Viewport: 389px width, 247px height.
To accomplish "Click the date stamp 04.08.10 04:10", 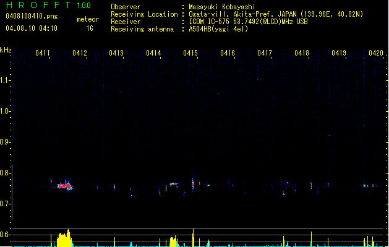I will (32, 28).
